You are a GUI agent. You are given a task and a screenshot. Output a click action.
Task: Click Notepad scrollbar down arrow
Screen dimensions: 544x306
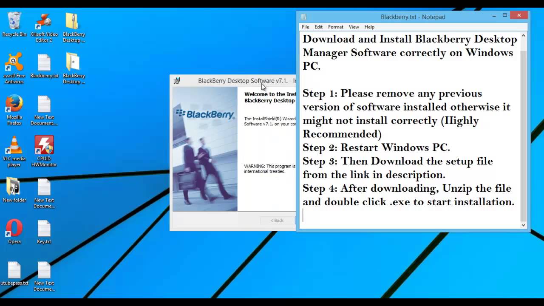click(x=523, y=225)
